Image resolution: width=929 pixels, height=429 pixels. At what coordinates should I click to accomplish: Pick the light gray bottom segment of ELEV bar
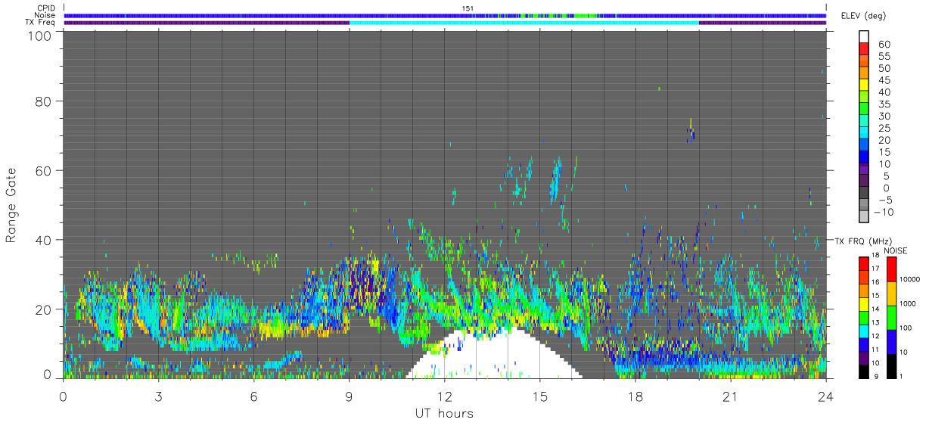click(x=864, y=216)
